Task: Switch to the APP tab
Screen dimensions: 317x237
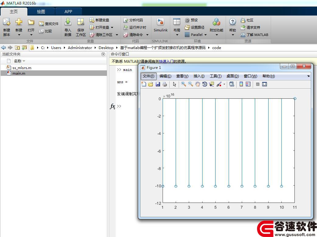Action: pos(68,12)
